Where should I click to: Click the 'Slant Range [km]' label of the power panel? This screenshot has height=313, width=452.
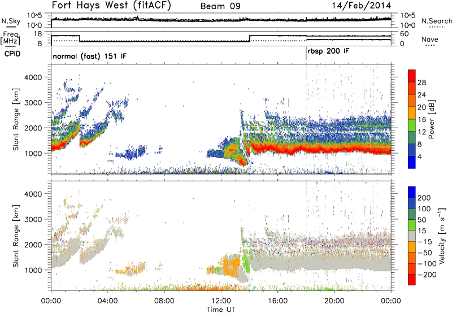click(16, 119)
